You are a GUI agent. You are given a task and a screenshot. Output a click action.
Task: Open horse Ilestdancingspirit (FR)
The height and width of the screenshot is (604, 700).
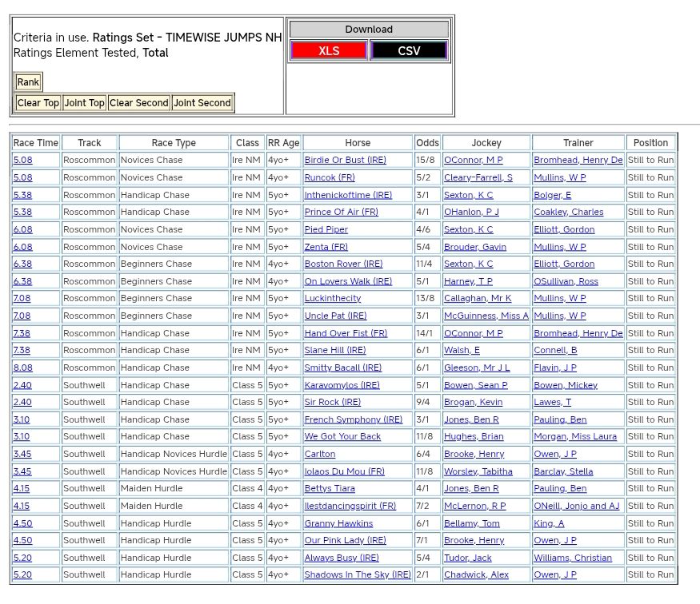(350, 507)
